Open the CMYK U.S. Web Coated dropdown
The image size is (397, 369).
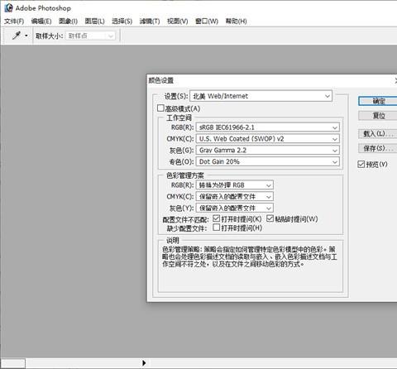coord(267,139)
